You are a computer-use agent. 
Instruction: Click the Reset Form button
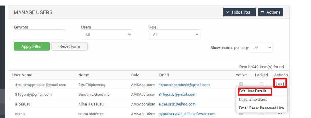70,46
